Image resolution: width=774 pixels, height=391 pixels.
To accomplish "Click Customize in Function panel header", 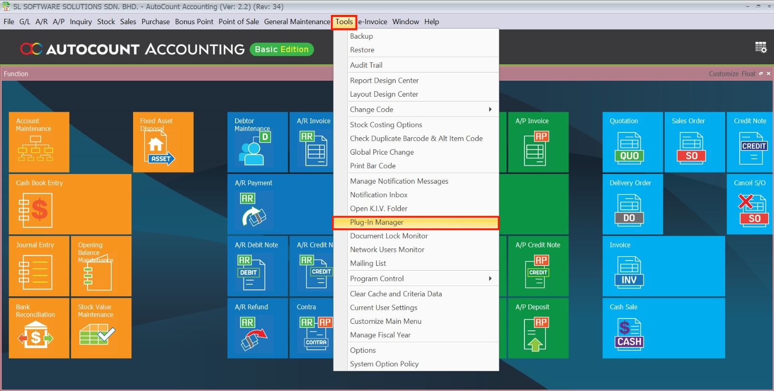I will (723, 74).
